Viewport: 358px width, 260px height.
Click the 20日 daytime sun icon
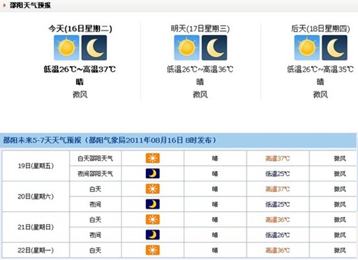point(153,189)
